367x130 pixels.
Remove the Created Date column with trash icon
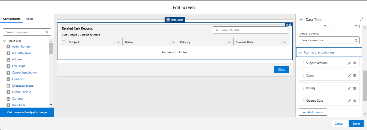point(354,101)
